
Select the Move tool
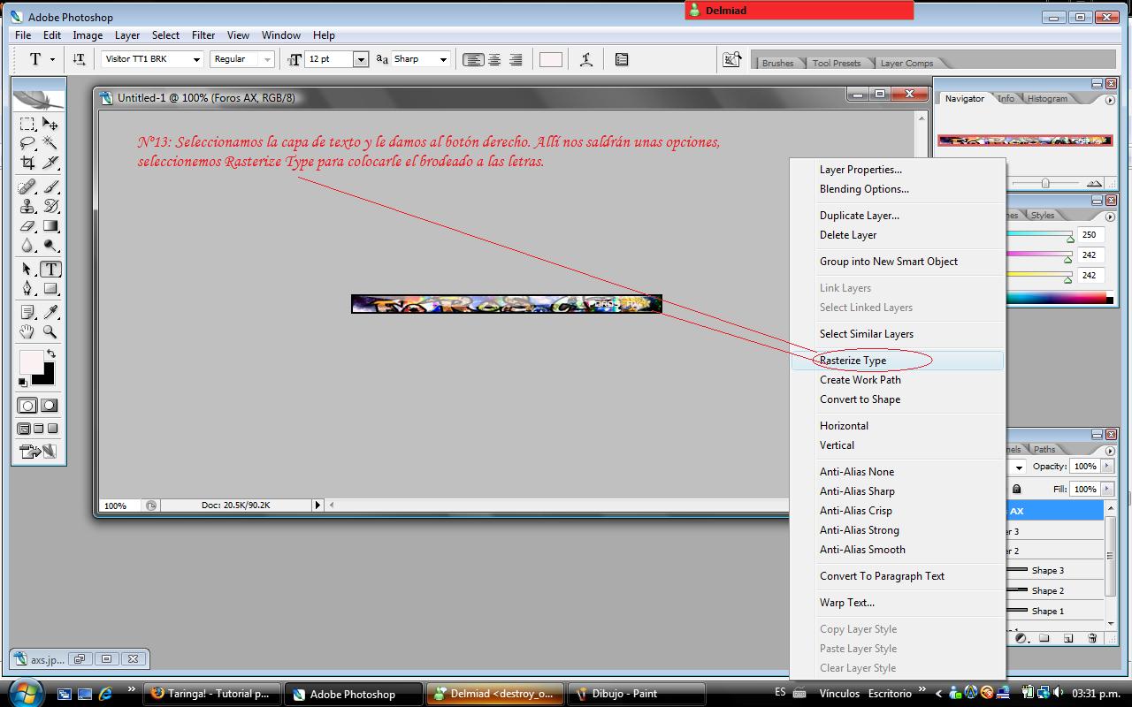(50, 124)
